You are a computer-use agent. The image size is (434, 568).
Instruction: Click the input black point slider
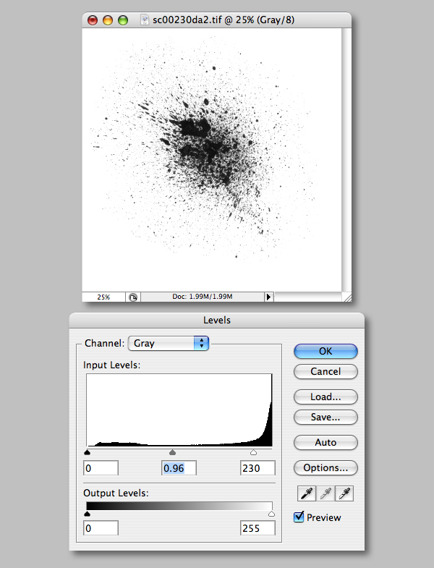(87, 452)
